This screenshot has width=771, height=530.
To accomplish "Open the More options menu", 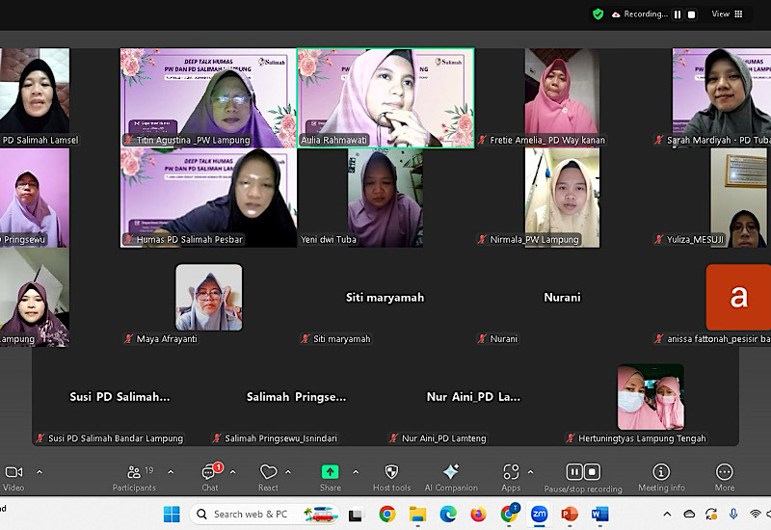I will (x=725, y=478).
